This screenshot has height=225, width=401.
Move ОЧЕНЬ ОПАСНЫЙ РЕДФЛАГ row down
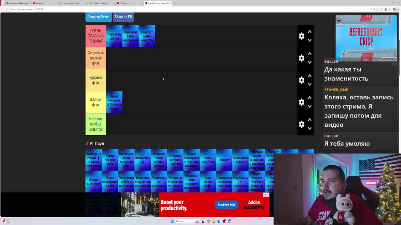(310, 40)
